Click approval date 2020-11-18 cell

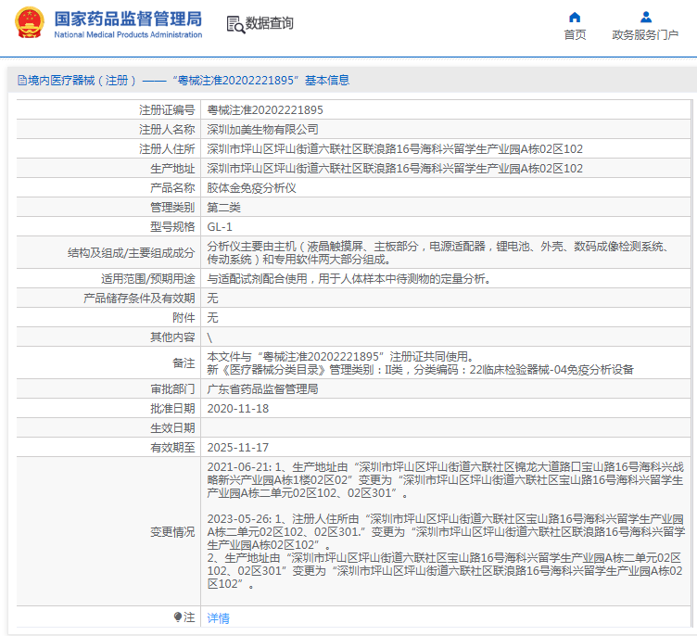[446, 408]
